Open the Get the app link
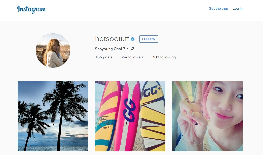Image resolution: width=263 pixels, height=155 pixels. (x=218, y=8)
